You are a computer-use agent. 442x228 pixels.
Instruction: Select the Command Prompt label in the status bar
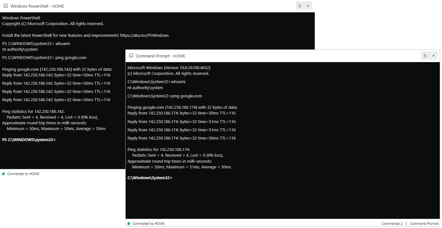click(424, 223)
